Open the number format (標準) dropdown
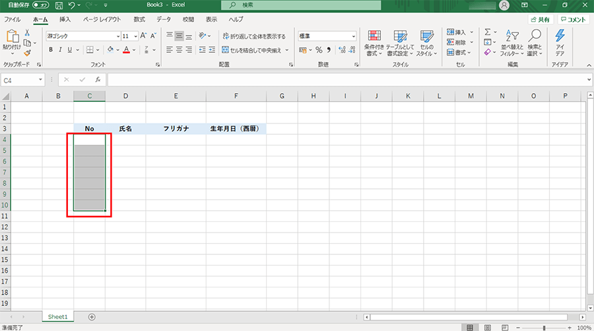Viewport: 594px width, 331px height. tap(354, 36)
